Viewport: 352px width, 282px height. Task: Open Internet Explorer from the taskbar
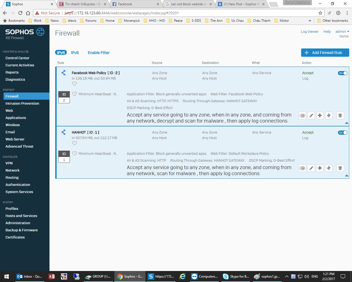182,276
